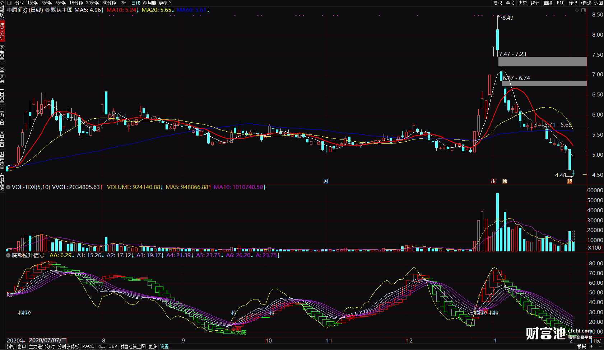Toggle the right sidebar panel icon
Image resolution: width=604 pixels, height=350 pixels.
click(x=584, y=10)
